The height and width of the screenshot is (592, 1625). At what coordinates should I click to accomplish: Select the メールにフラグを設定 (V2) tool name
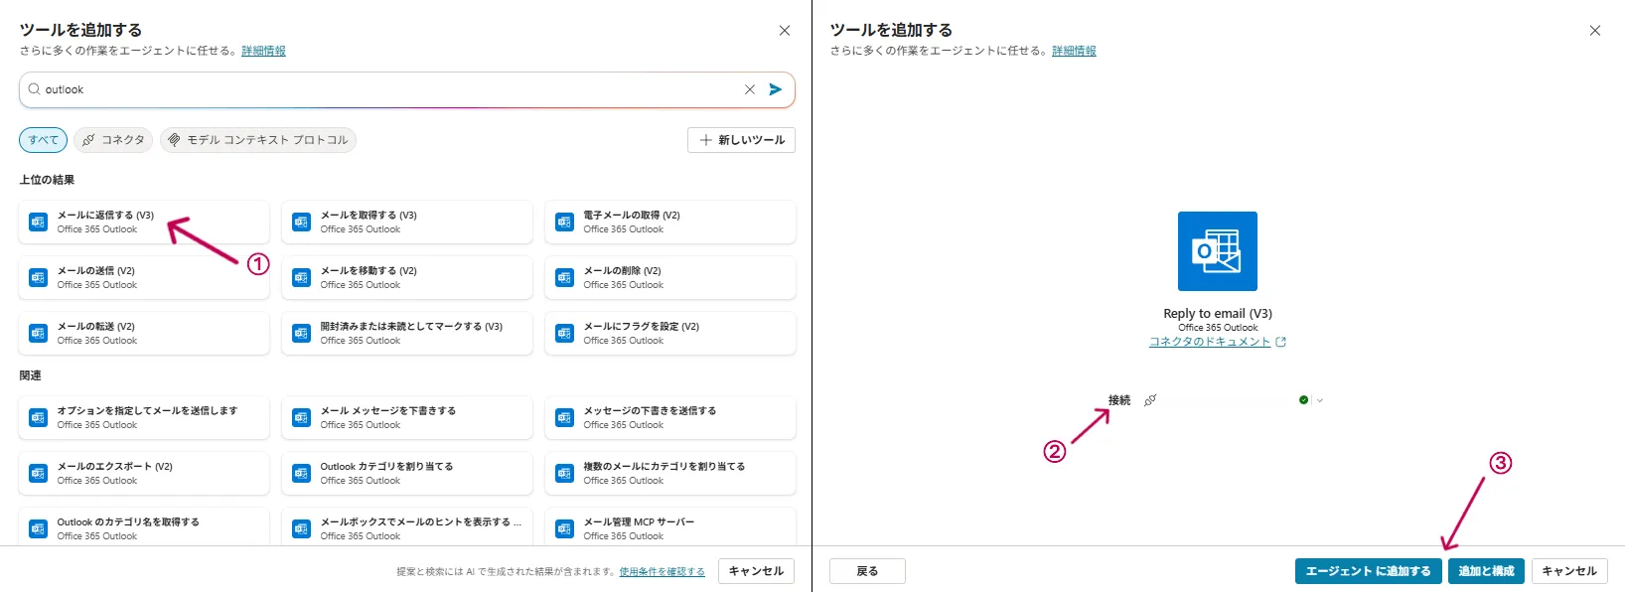pos(641,327)
